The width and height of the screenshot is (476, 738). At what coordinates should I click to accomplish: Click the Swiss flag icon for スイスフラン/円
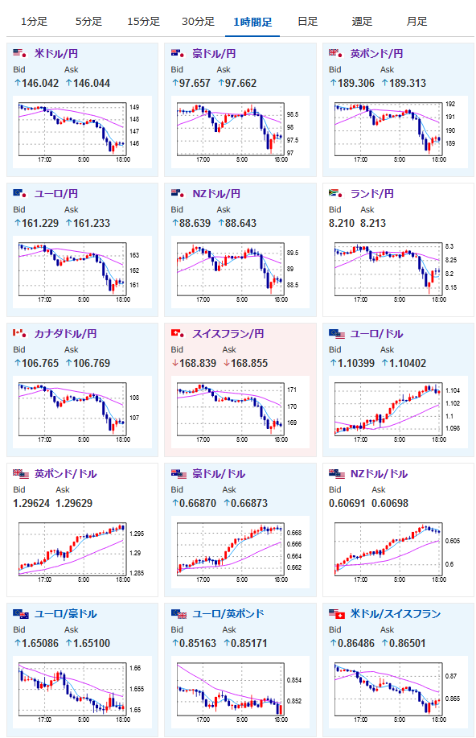[178, 333]
